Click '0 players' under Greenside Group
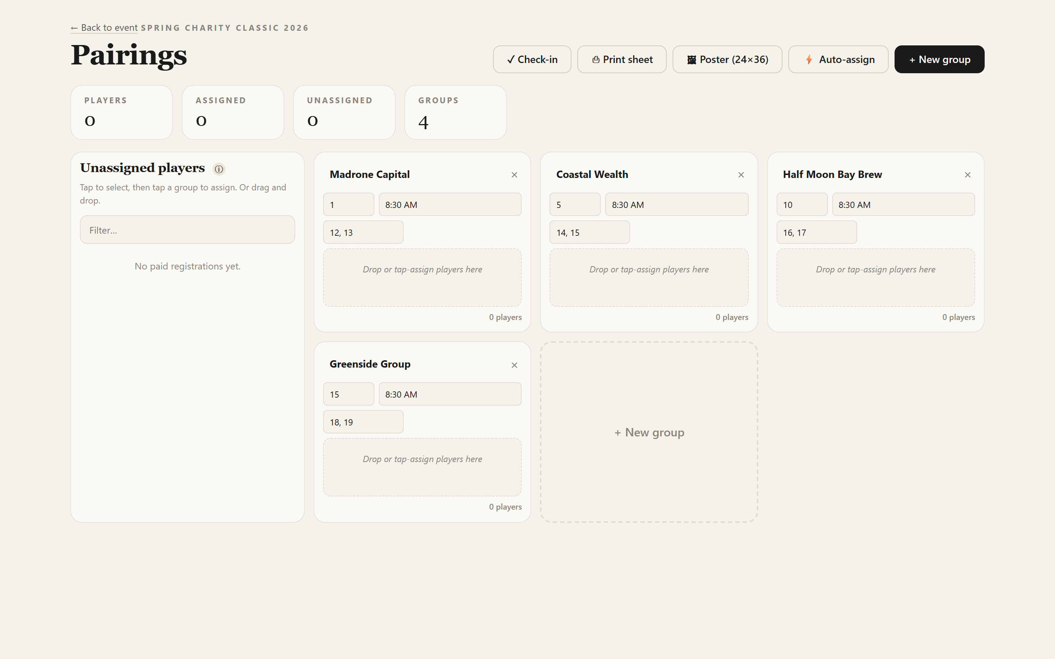1055x659 pixels. 505,507
